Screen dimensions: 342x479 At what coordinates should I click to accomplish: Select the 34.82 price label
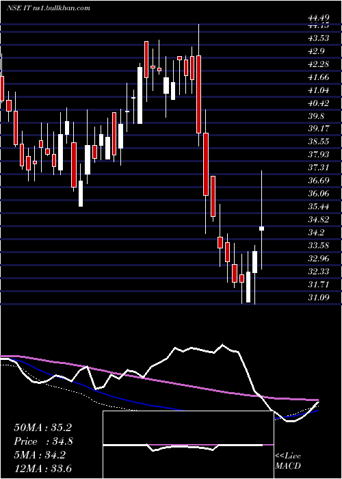pyautogui.click(x=319, y=220)
